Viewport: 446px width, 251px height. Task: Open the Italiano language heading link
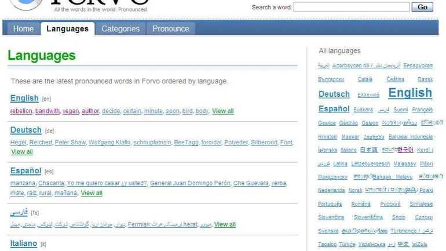24,243
